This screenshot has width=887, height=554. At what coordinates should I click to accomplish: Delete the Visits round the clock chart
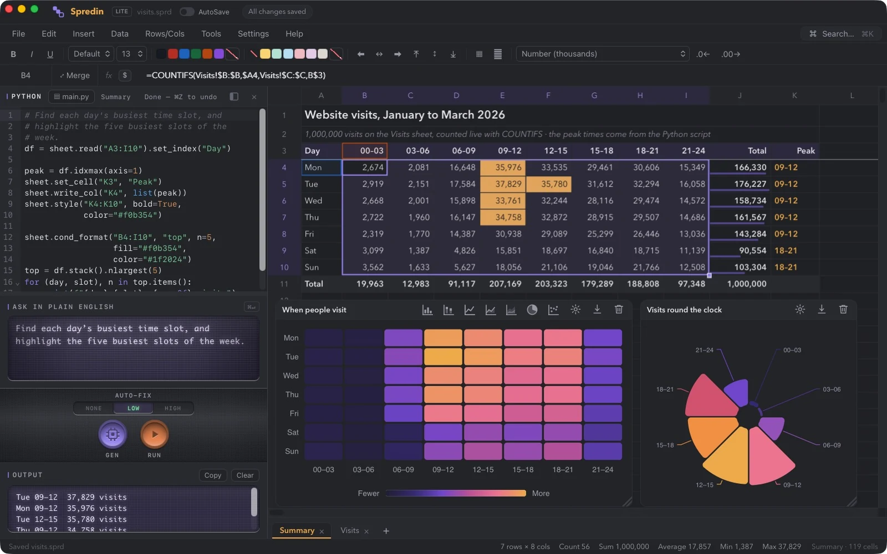pos(843,310)
